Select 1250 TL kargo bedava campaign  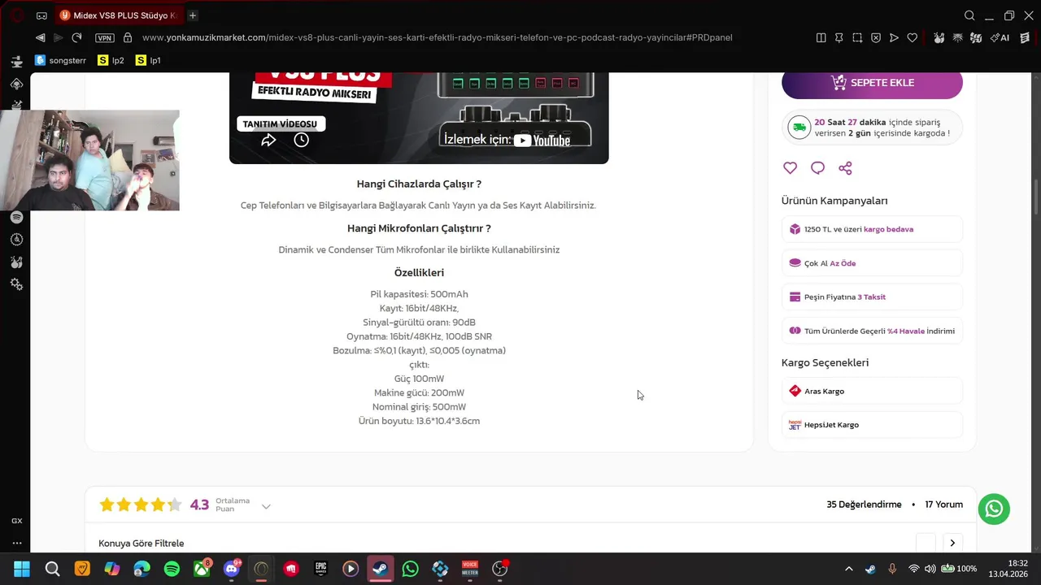(872, 229)
